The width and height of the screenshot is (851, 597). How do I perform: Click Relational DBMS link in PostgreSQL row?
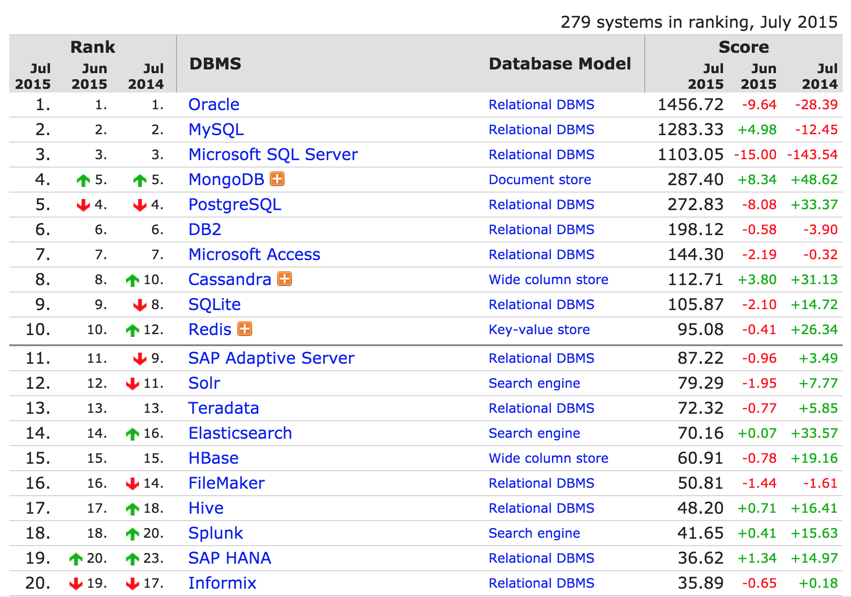pyautogui.click(x=541, y=205)
